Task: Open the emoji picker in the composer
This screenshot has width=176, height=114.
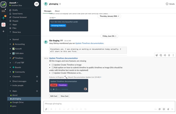Action: point(164,109)
